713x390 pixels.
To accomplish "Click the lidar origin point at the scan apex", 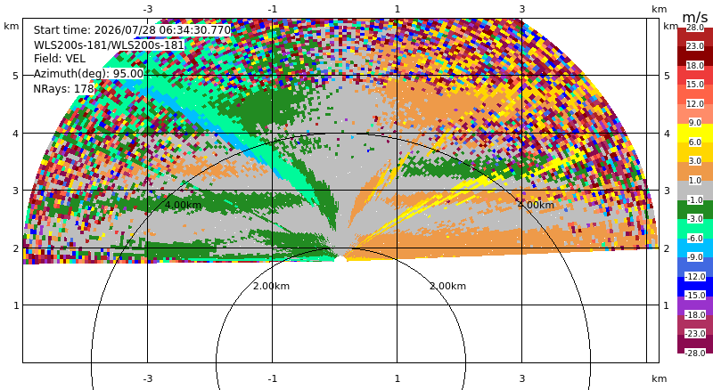I will (340, 259).
